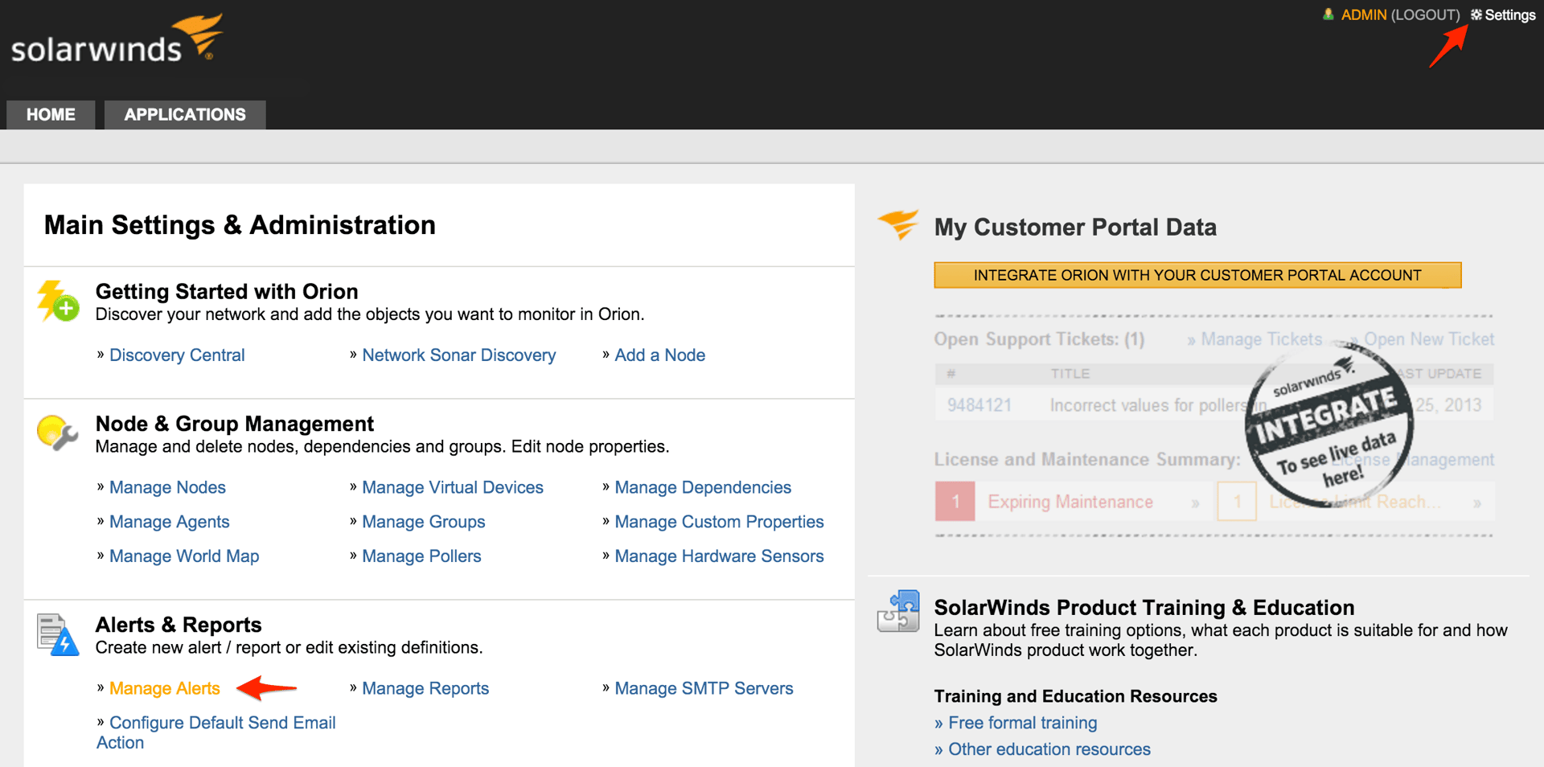The image size is (1544, 767).
Task: Open Configure Default Send Email Action
Action: pos(216,732)
